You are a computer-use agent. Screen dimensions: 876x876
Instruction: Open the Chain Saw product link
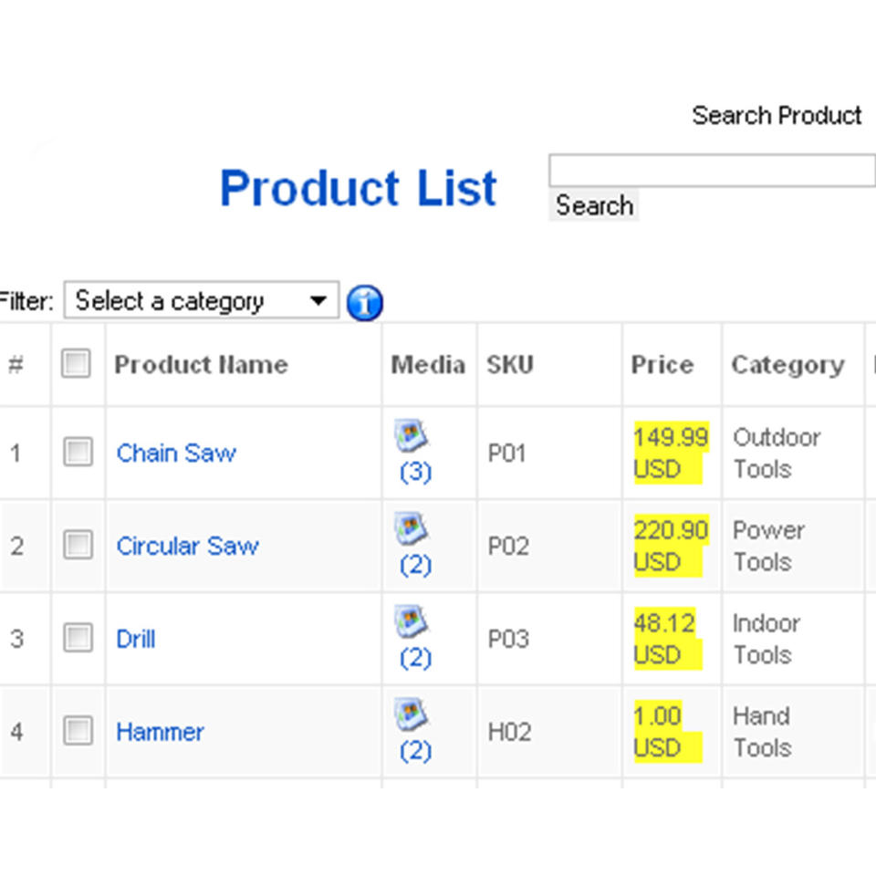click(176, 454)
